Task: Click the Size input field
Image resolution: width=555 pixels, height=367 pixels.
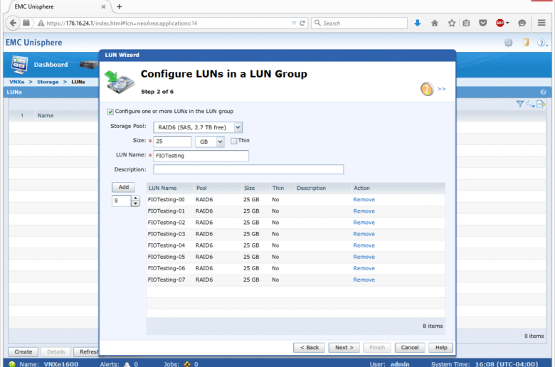Action: tap(172, 142)
